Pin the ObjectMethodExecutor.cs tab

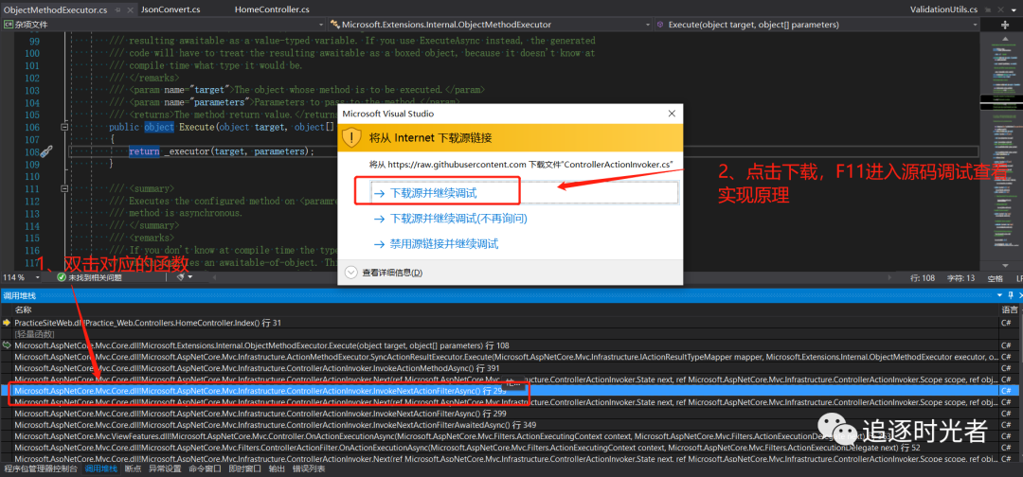pos(116,9)
